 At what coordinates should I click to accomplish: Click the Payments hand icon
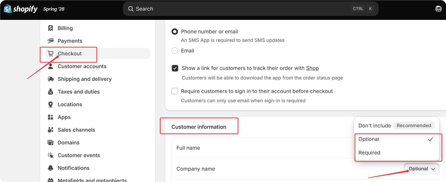pos(51,41)
